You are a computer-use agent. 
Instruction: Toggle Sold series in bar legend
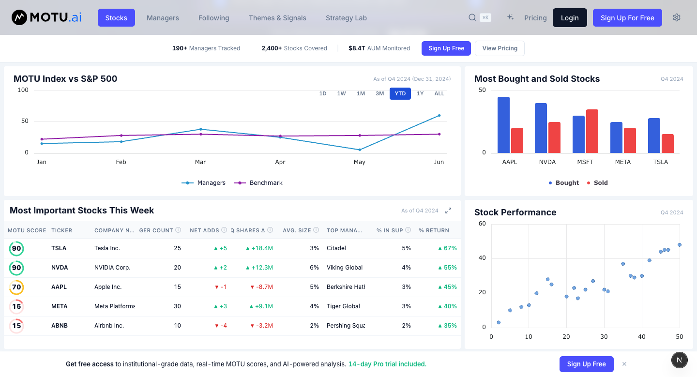[597, 183]
